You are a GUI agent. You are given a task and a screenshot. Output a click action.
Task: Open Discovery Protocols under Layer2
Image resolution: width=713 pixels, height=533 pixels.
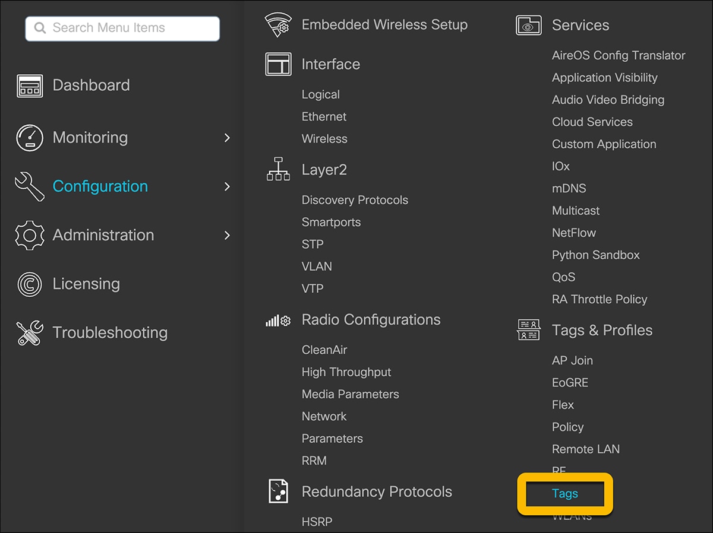click(x=355, y=200)
